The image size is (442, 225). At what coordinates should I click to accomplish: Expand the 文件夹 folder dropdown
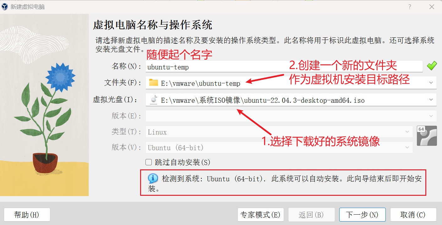click(x=431, y=83)
